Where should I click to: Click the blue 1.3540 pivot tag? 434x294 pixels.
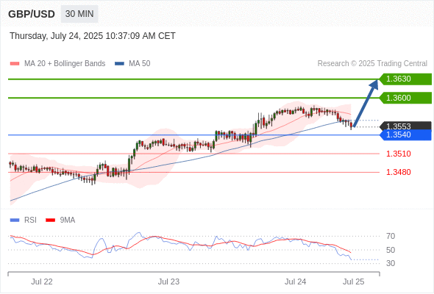point(405,135)
